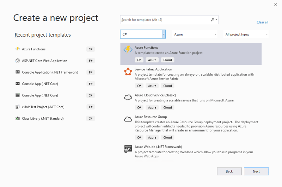Image resolution: width=282 pixels, height=187 pixels.
Task: Click the Azure Cloud Service (classic) title
Action: point(155,95)
